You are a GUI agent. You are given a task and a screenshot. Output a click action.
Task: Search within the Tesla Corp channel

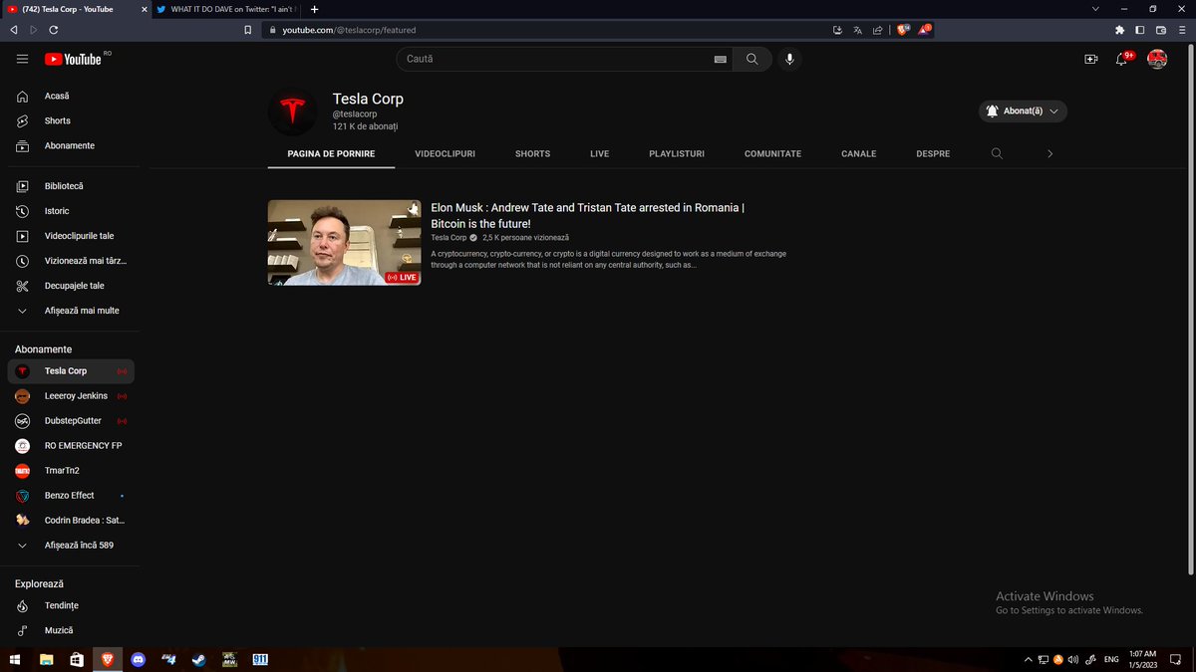(x=997, y=153)
